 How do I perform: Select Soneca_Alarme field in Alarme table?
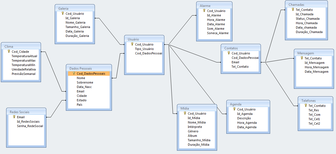(x=217, y=33)
